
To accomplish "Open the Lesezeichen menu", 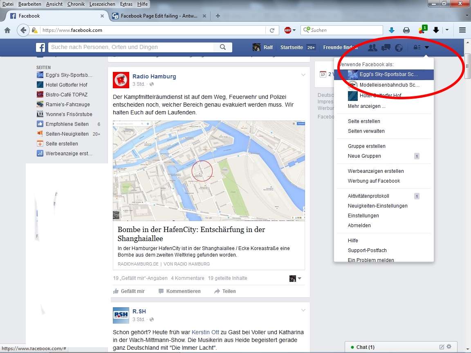I will pos(102,4).
